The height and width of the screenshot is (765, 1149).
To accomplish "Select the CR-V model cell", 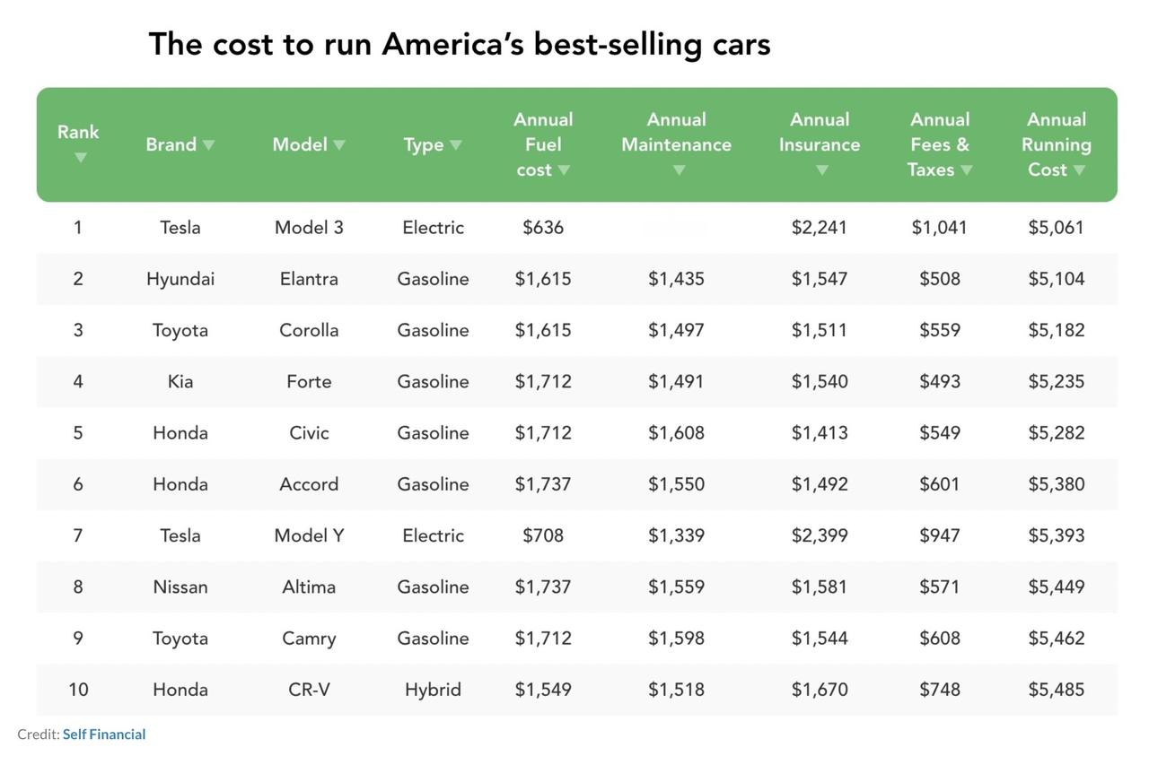I will pos(309,690).
